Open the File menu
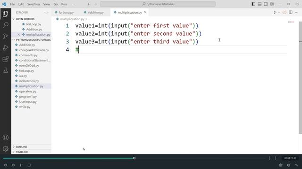The height and width of the screenshot is (169, 302). pos(12,4)
